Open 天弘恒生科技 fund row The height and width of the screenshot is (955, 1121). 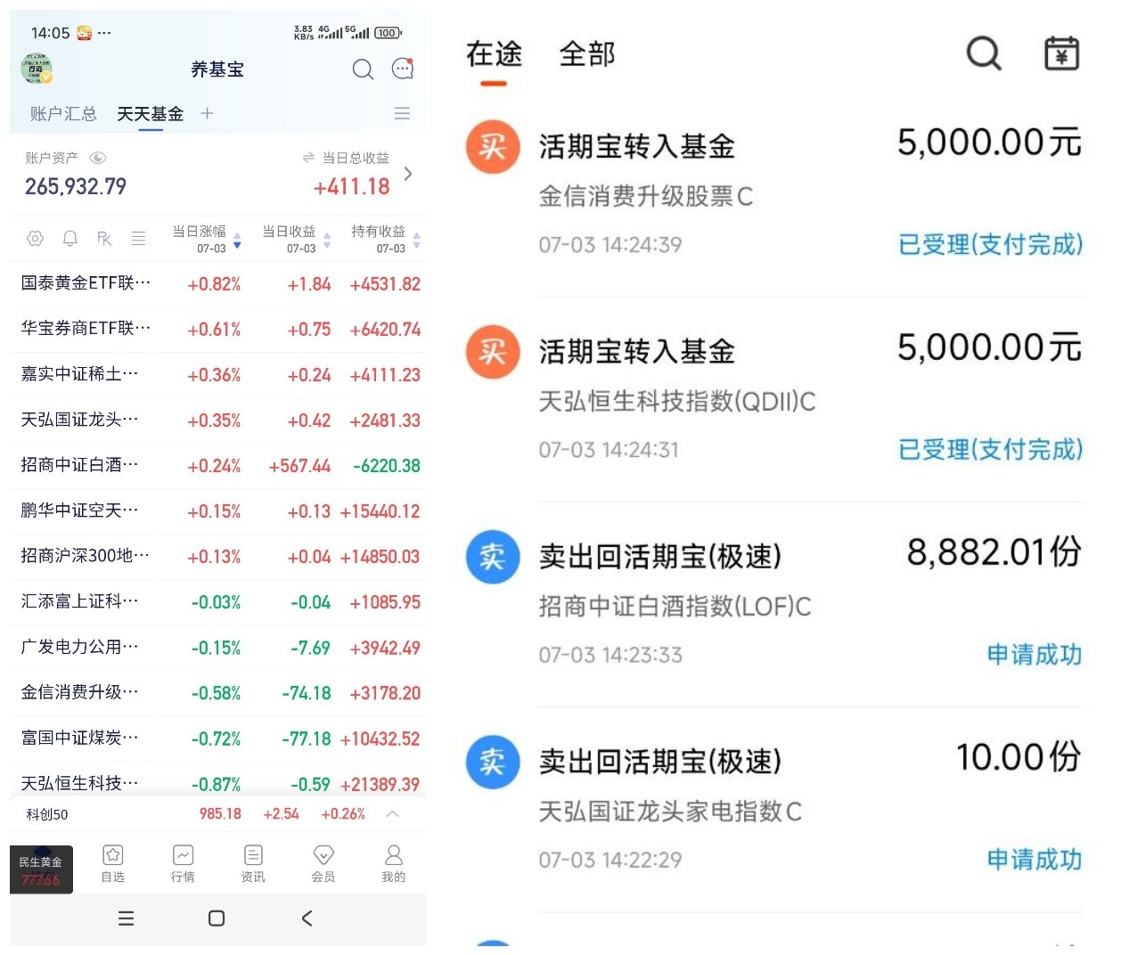click(218, 780)
